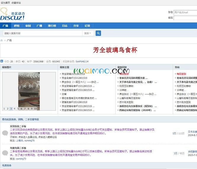Select slideshow page 3

(x=11, y=109)
